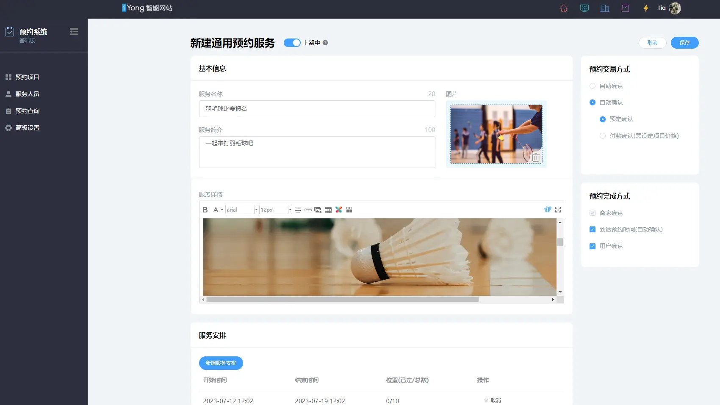
Task: Click the insert link icon
Action: click(308, 210)
